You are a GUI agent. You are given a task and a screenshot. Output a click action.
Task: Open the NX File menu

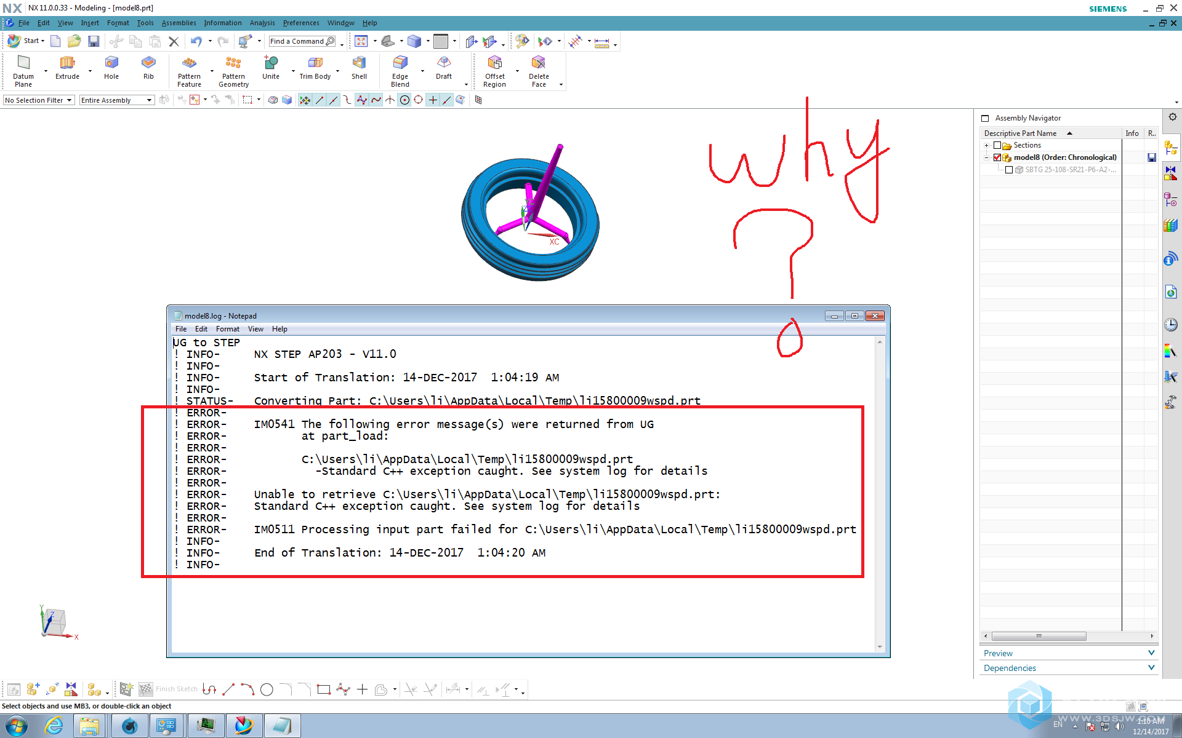click(24, 23)
